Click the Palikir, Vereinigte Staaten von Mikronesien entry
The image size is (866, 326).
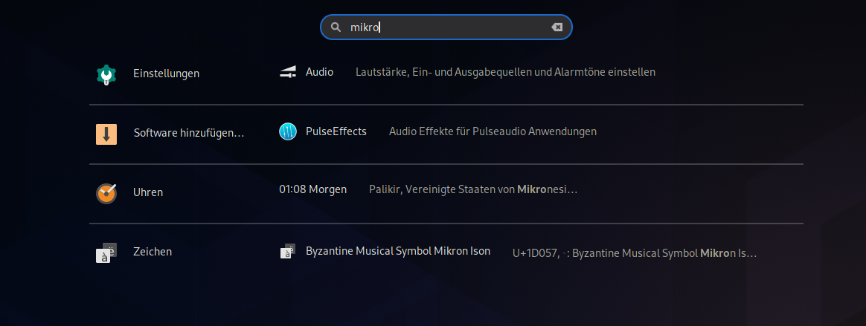(x=473, y=189)
